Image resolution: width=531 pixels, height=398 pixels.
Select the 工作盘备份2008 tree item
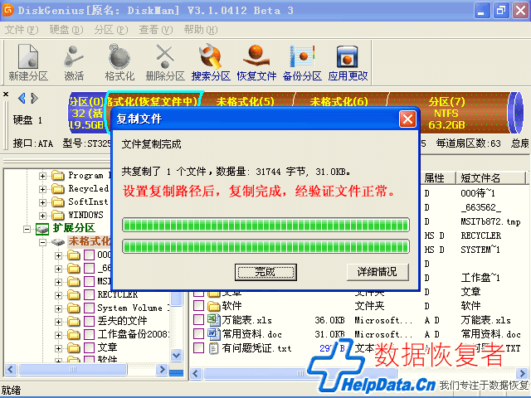134,334
